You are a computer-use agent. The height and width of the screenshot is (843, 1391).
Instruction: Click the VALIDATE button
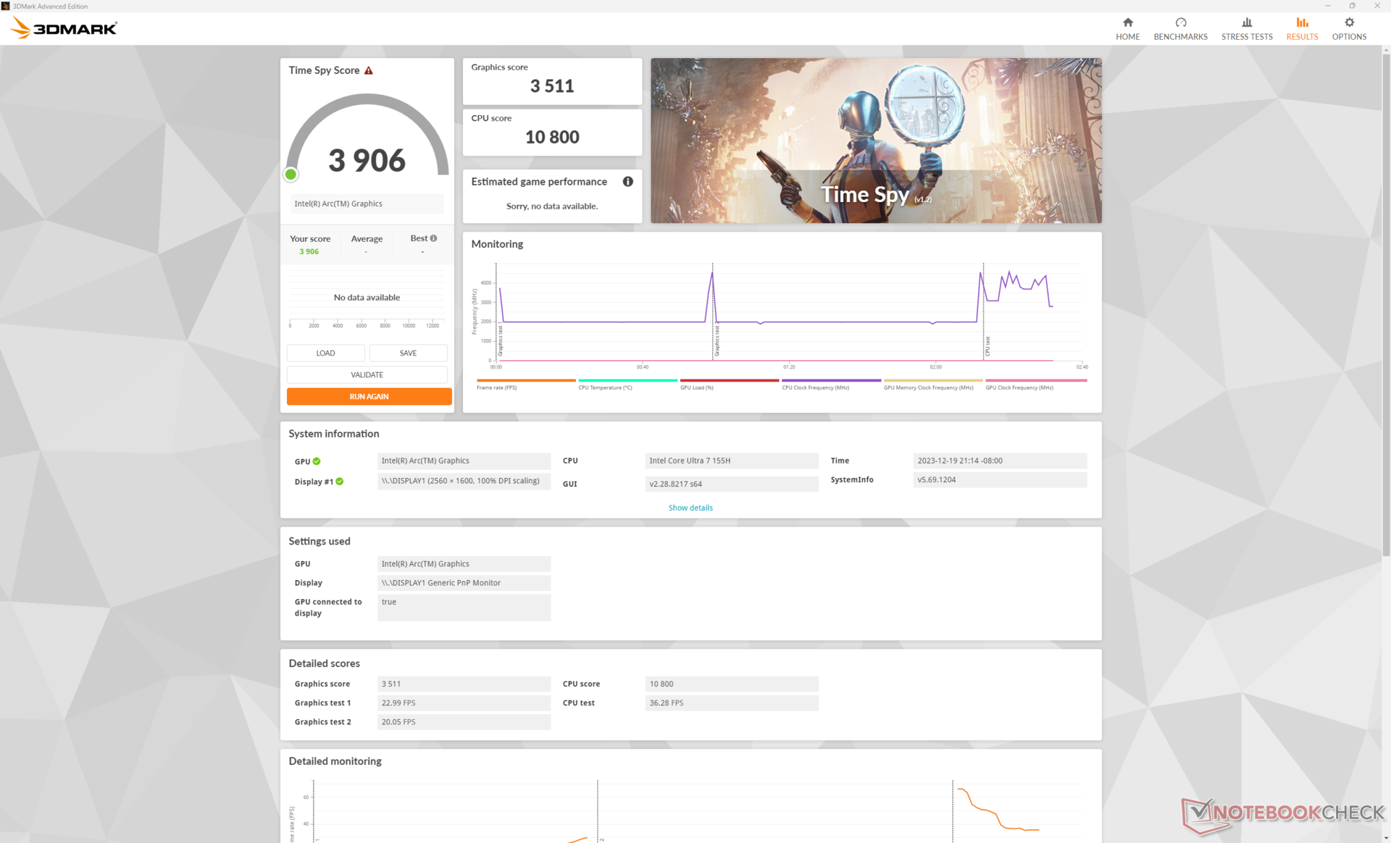[x=367, y=374]
